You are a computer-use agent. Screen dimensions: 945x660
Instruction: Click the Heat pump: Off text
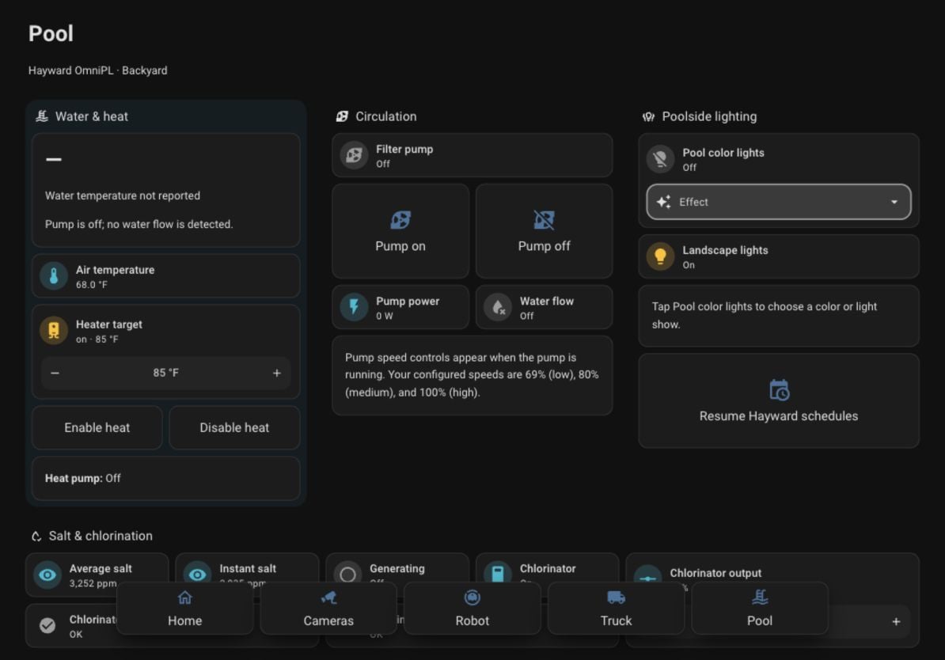point(82,478)
